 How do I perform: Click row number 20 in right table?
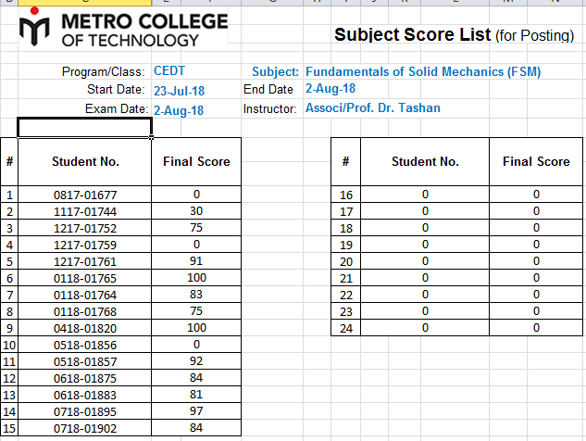pos(345,261)
